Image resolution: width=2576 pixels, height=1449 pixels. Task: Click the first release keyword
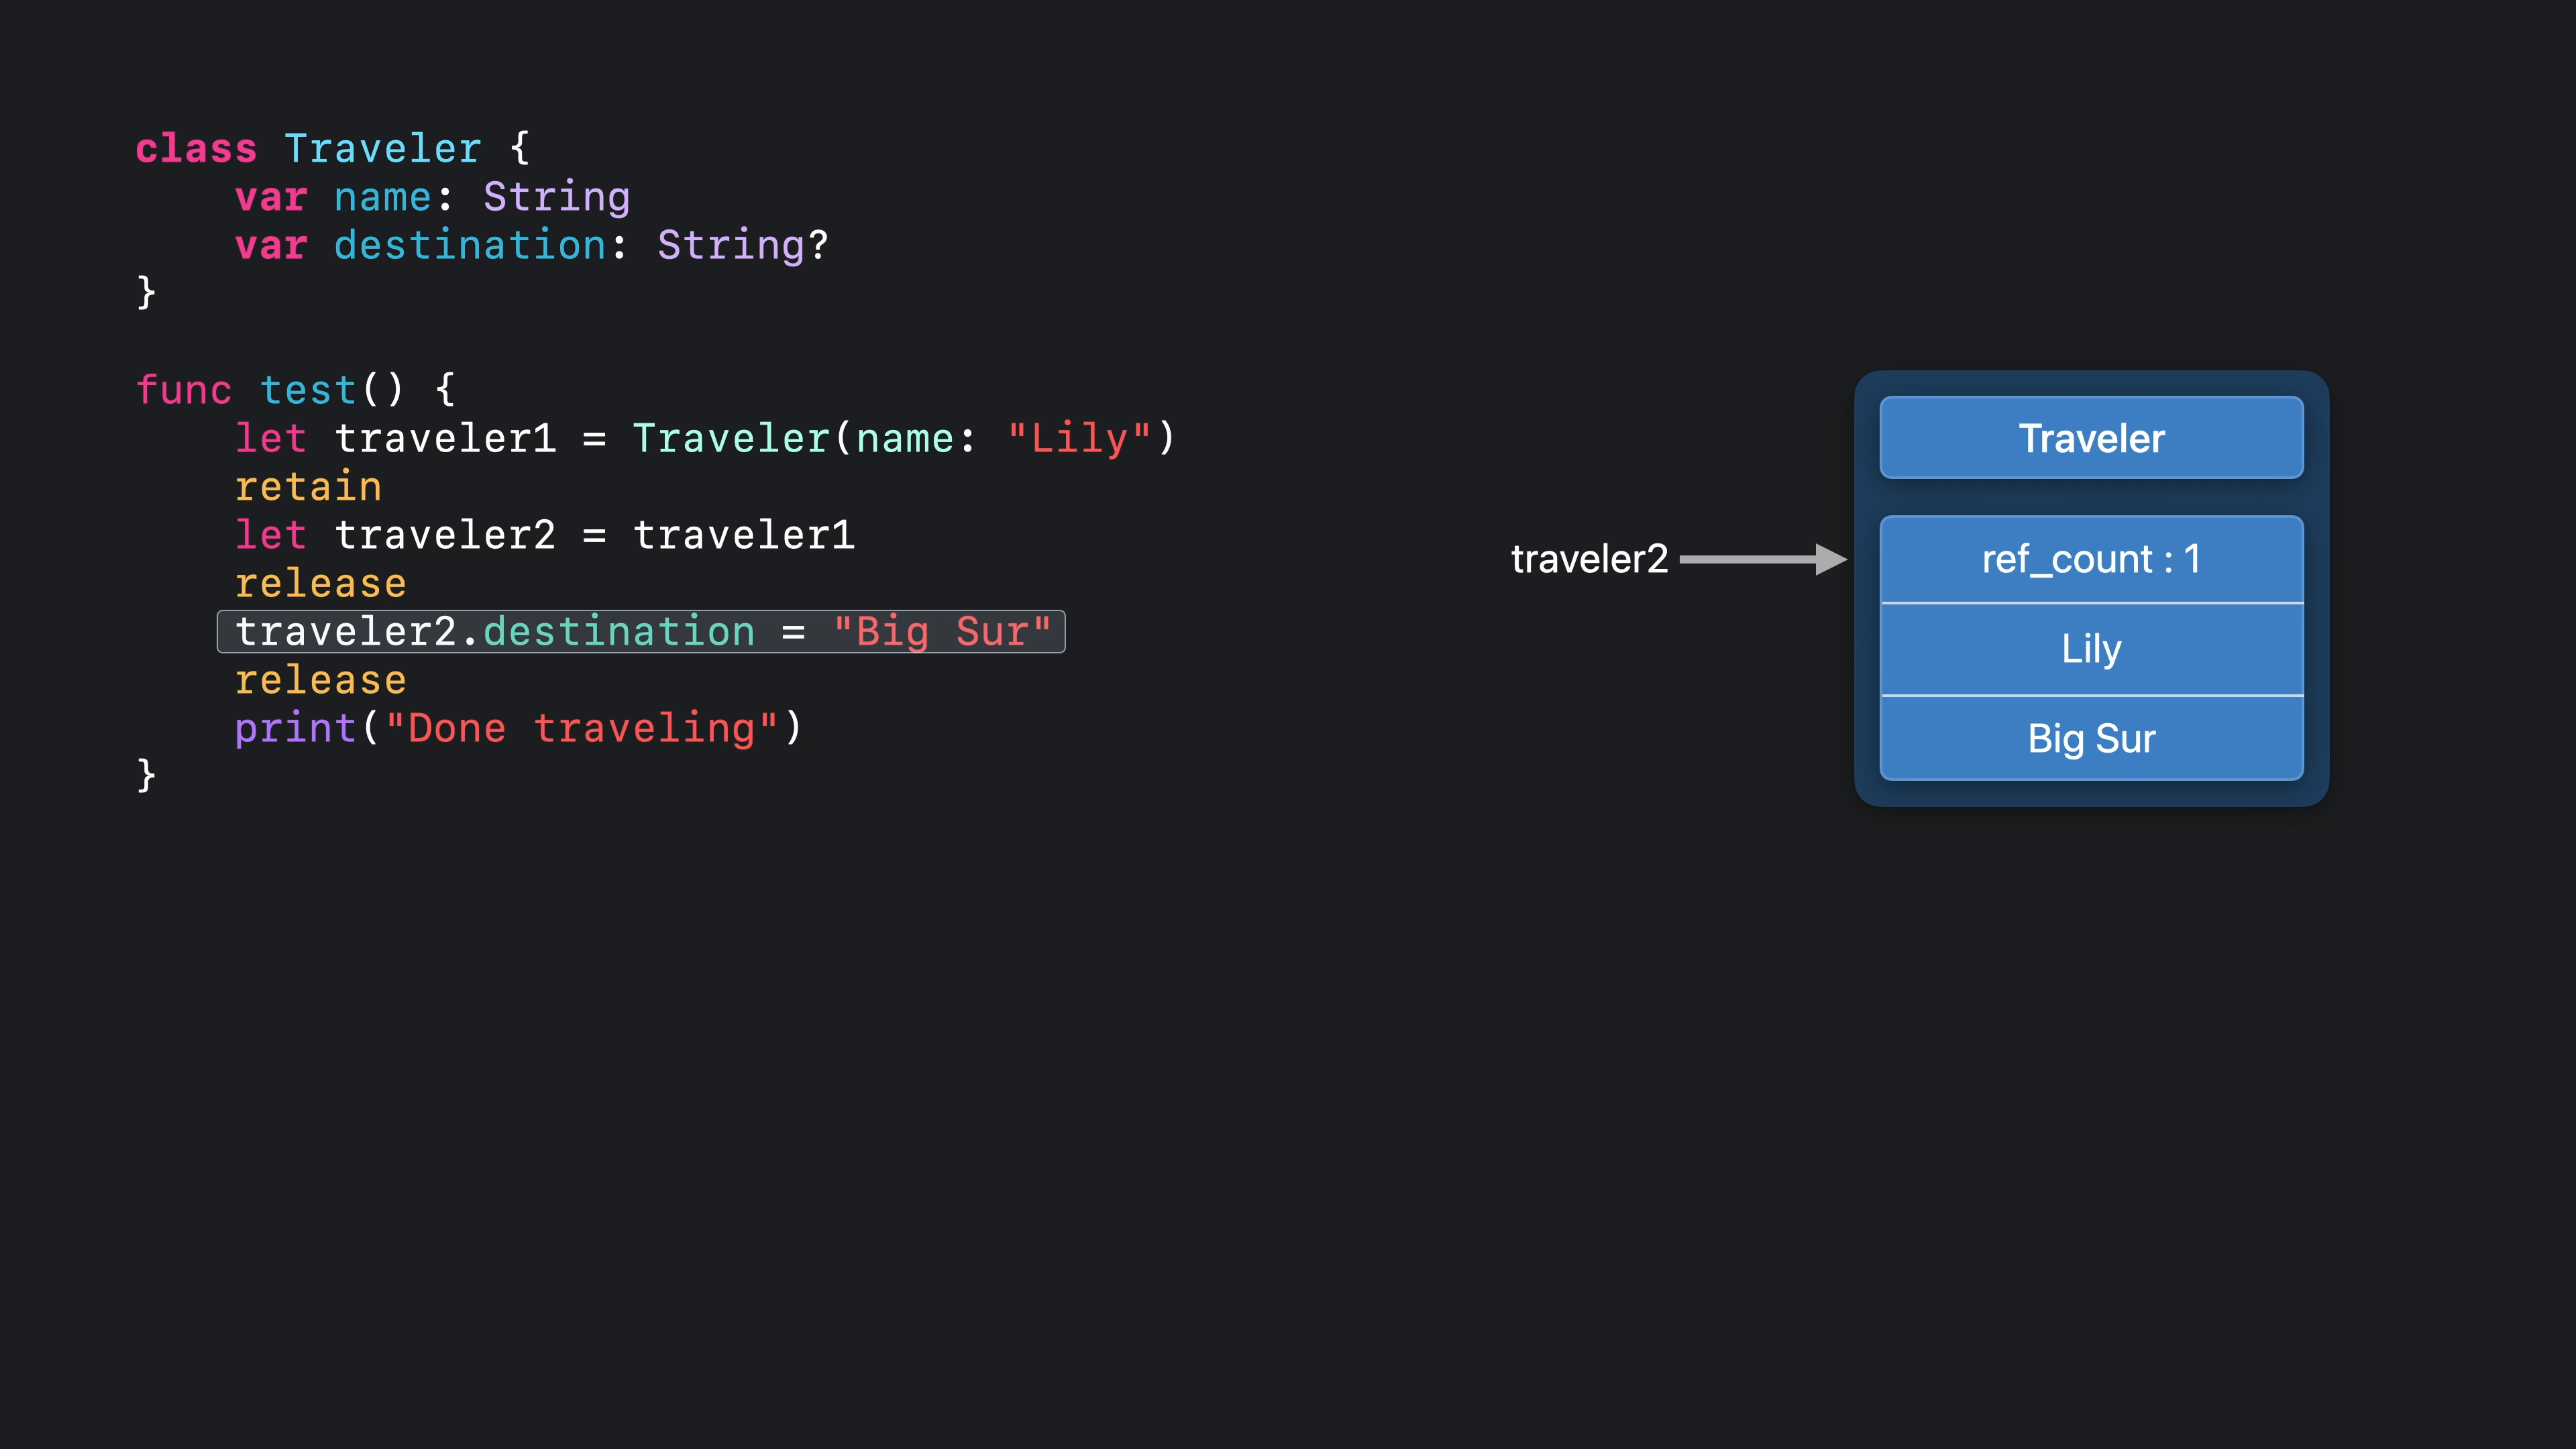320,584
